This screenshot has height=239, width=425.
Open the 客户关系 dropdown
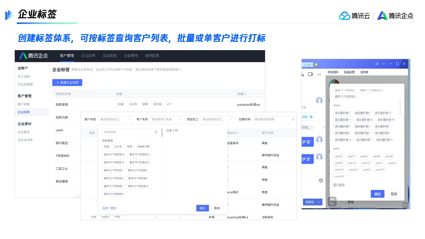point(166,119)
